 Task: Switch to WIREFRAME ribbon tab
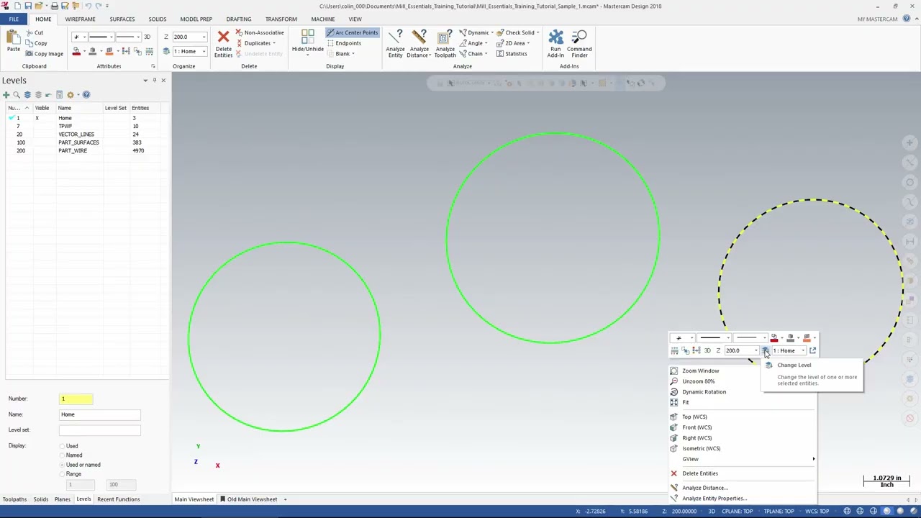[x=80, y=19]
